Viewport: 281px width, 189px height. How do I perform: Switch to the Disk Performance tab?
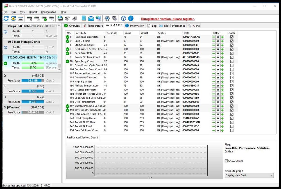coord(173,26)
